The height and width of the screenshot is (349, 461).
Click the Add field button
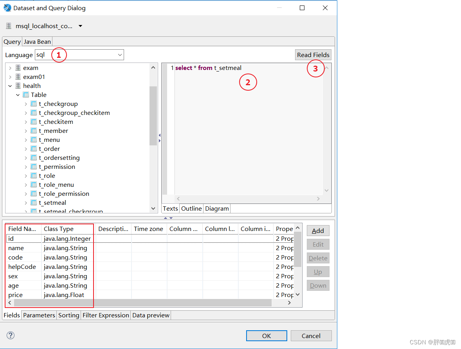[x=318, y=231]
